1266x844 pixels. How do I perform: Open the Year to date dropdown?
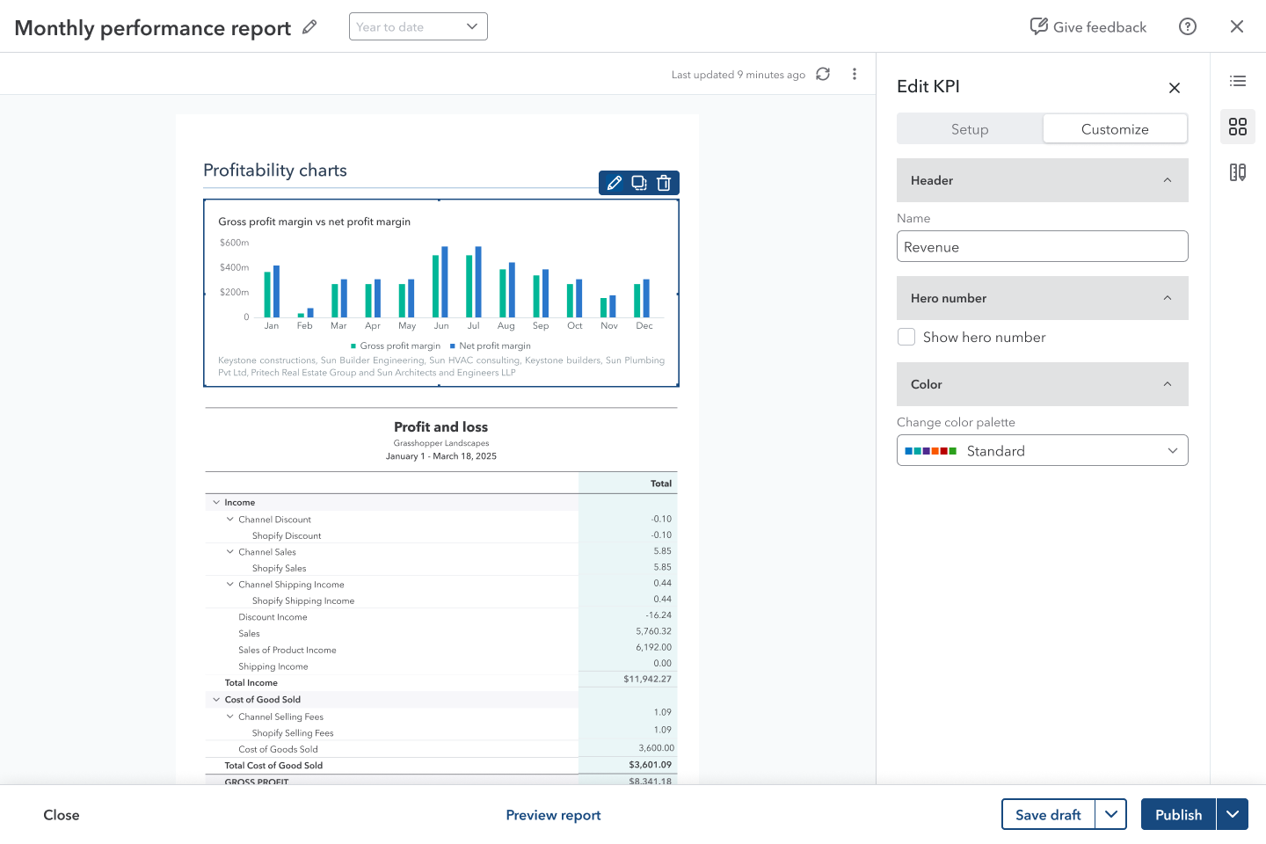point(418,26)
